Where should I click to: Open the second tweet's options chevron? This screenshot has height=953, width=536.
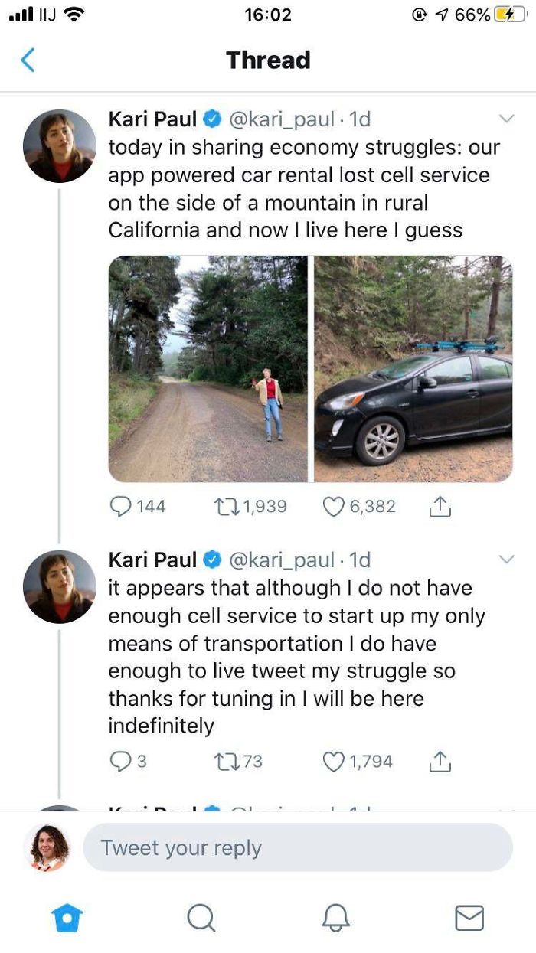[506, 560]
